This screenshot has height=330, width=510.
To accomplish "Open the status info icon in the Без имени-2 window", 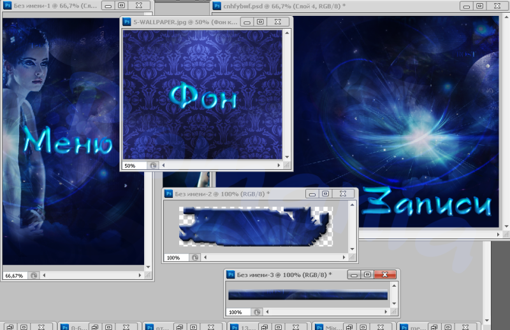I will (195, 258).
